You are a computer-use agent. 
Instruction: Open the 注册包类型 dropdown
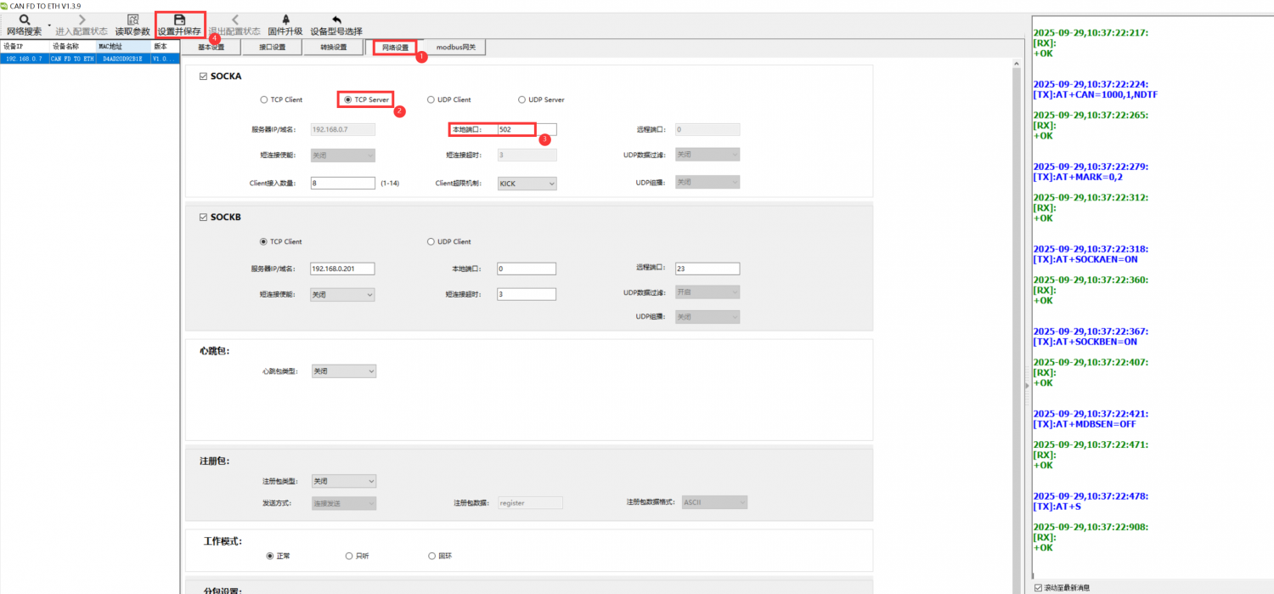[x=343, y=482]
